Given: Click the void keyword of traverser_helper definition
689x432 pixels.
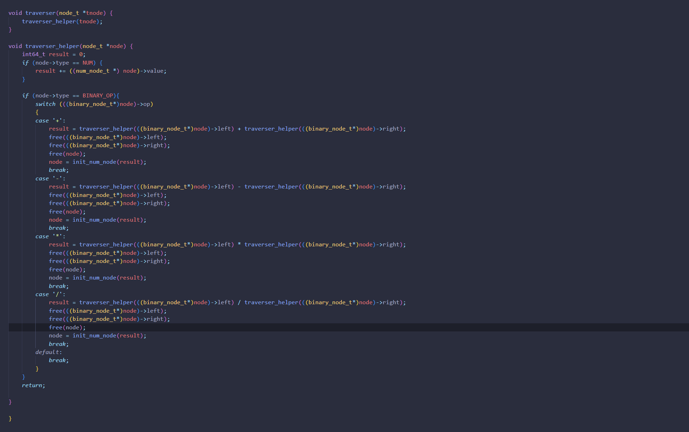Looking at the screenshot, I should (x=15, y=46).
